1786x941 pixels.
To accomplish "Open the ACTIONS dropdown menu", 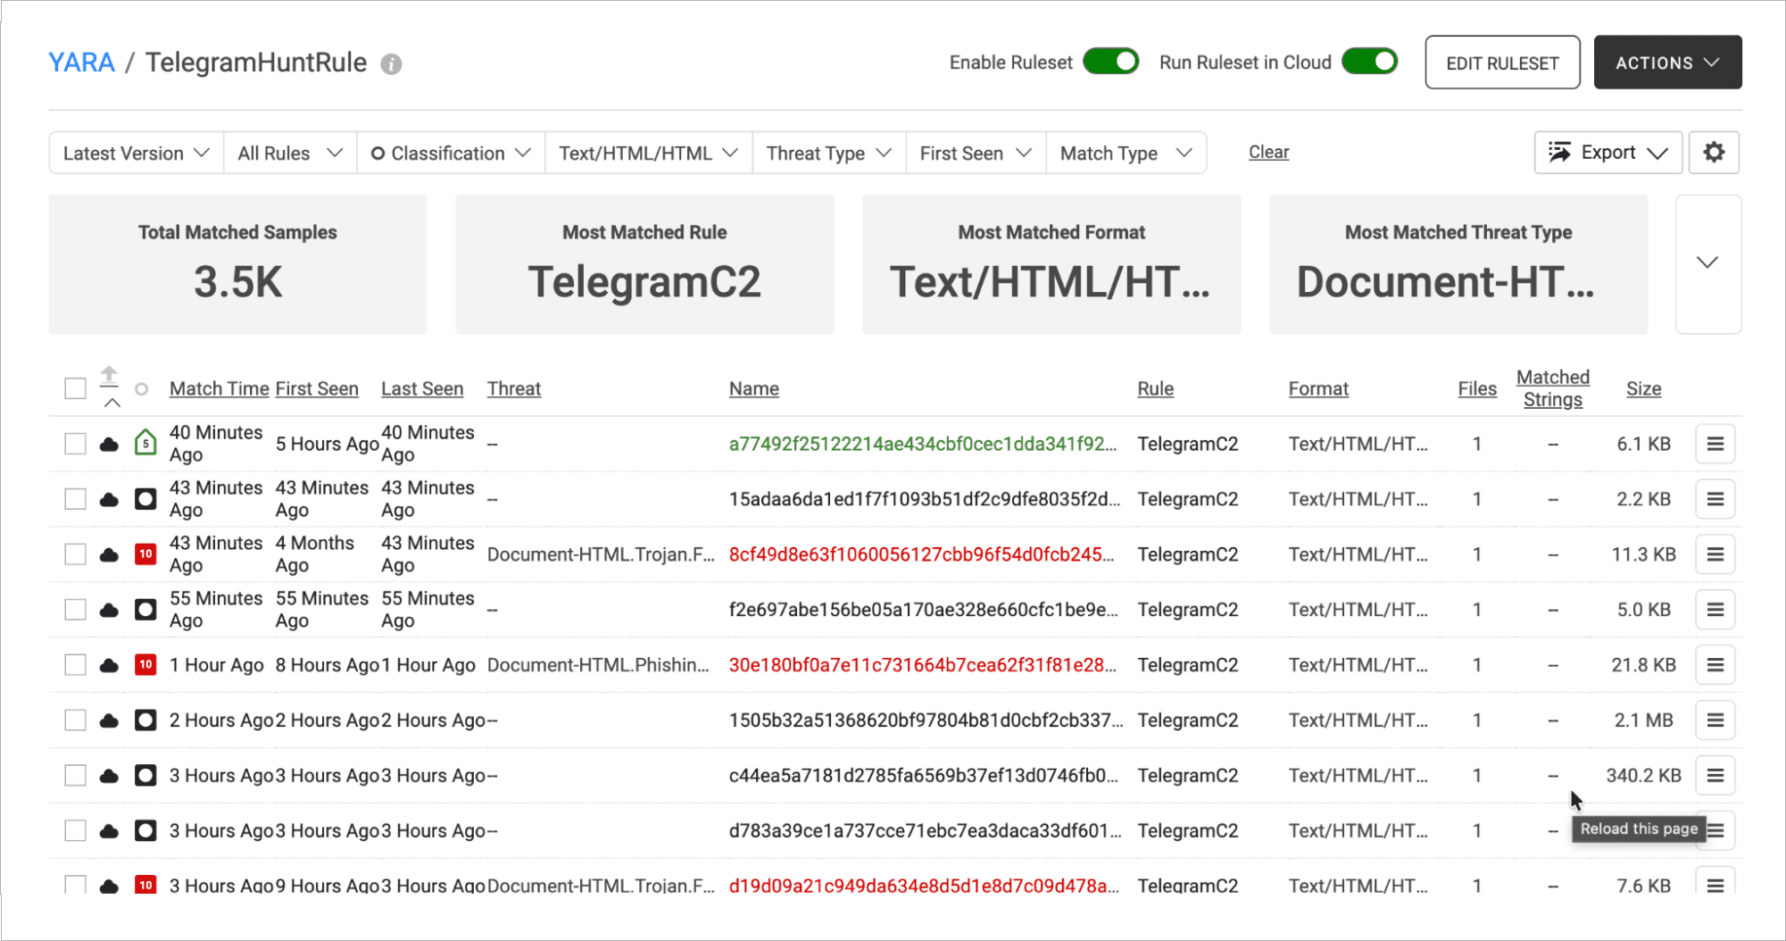I will coord(1667,62).
